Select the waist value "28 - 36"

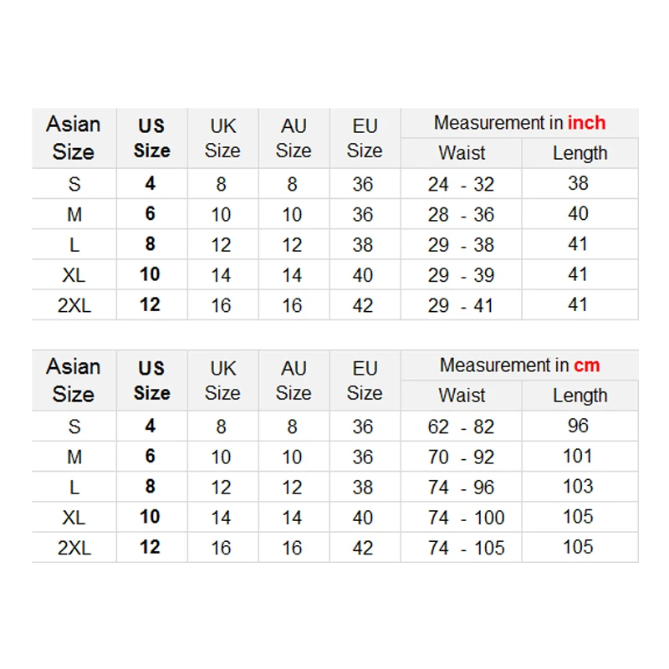coord(461,215)
